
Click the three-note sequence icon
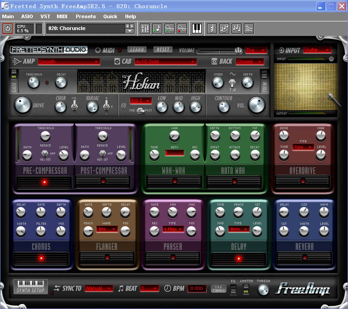pyautogui.click(x=236, y=29)
